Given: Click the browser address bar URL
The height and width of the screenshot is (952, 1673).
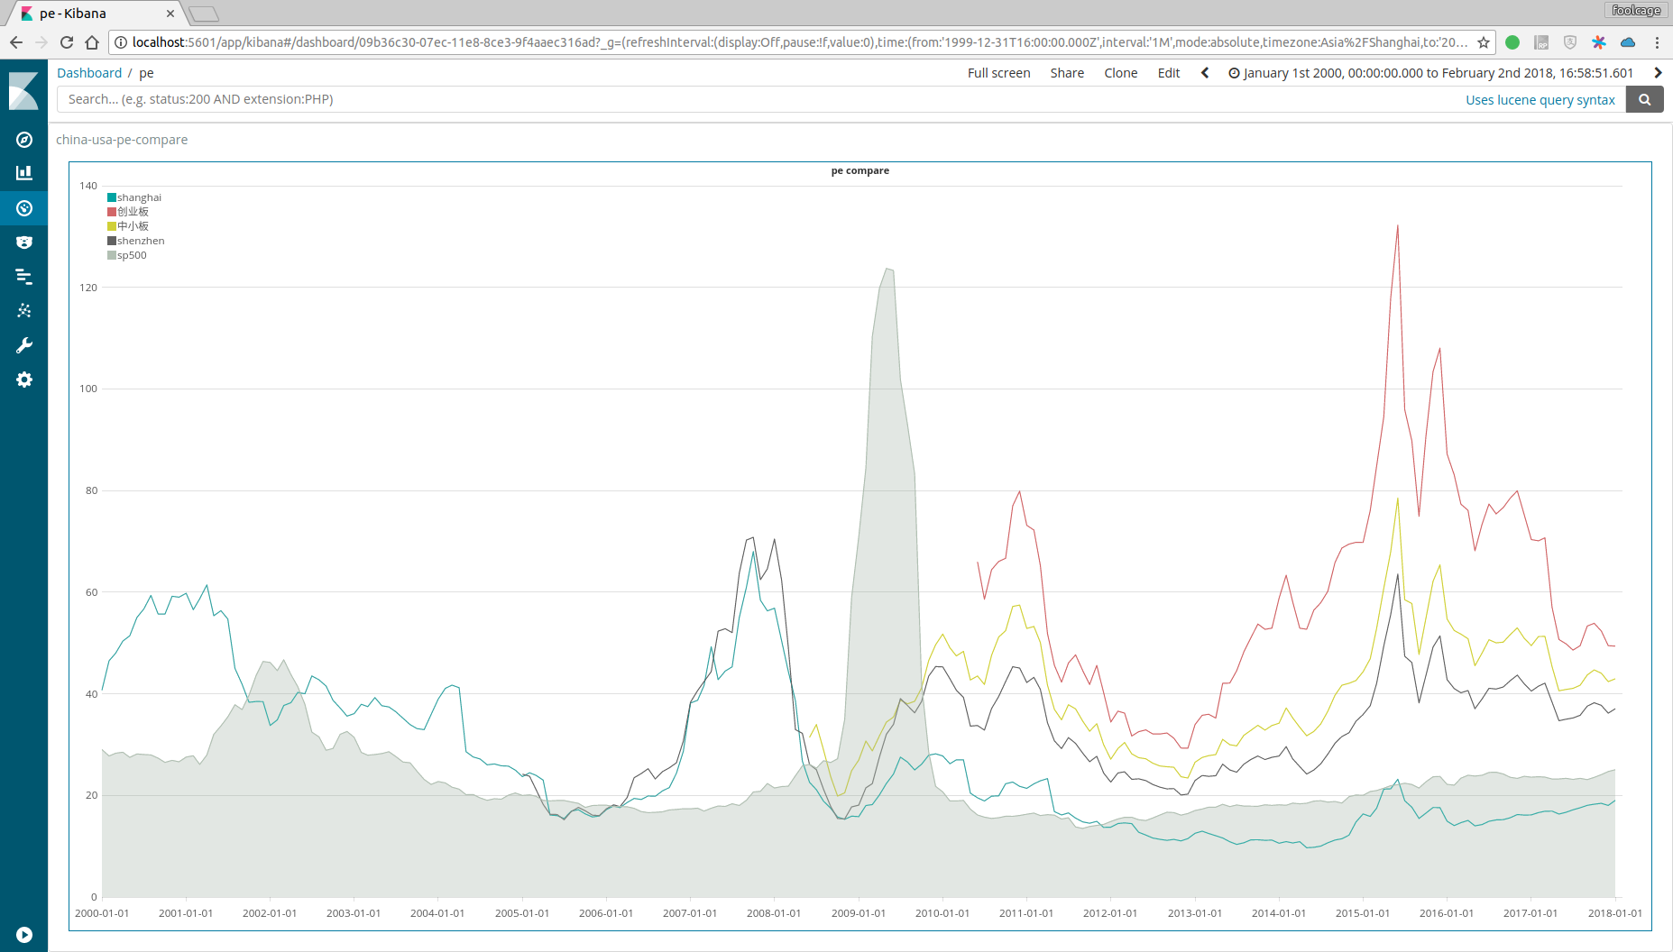Looking at the screenshot, I should (799, 42).
